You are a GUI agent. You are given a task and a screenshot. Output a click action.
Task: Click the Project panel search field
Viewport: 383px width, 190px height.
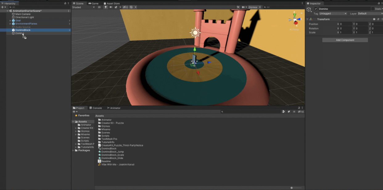coord(250,112)
